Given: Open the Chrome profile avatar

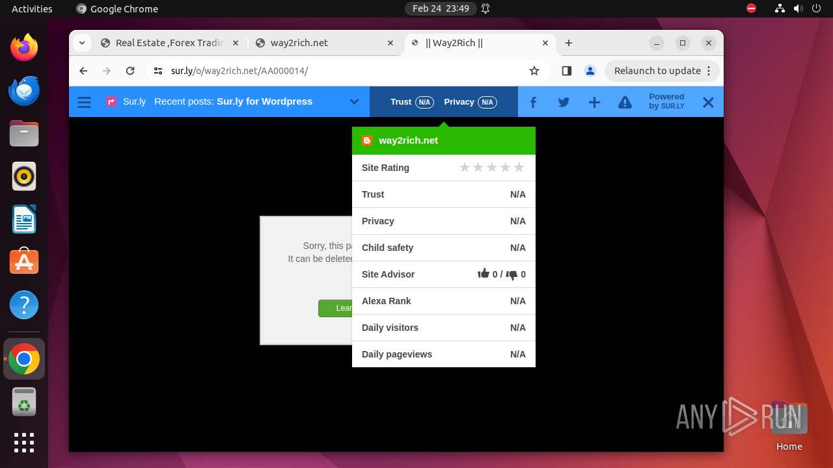Looking at the screenshot, I should click(590, 71).
